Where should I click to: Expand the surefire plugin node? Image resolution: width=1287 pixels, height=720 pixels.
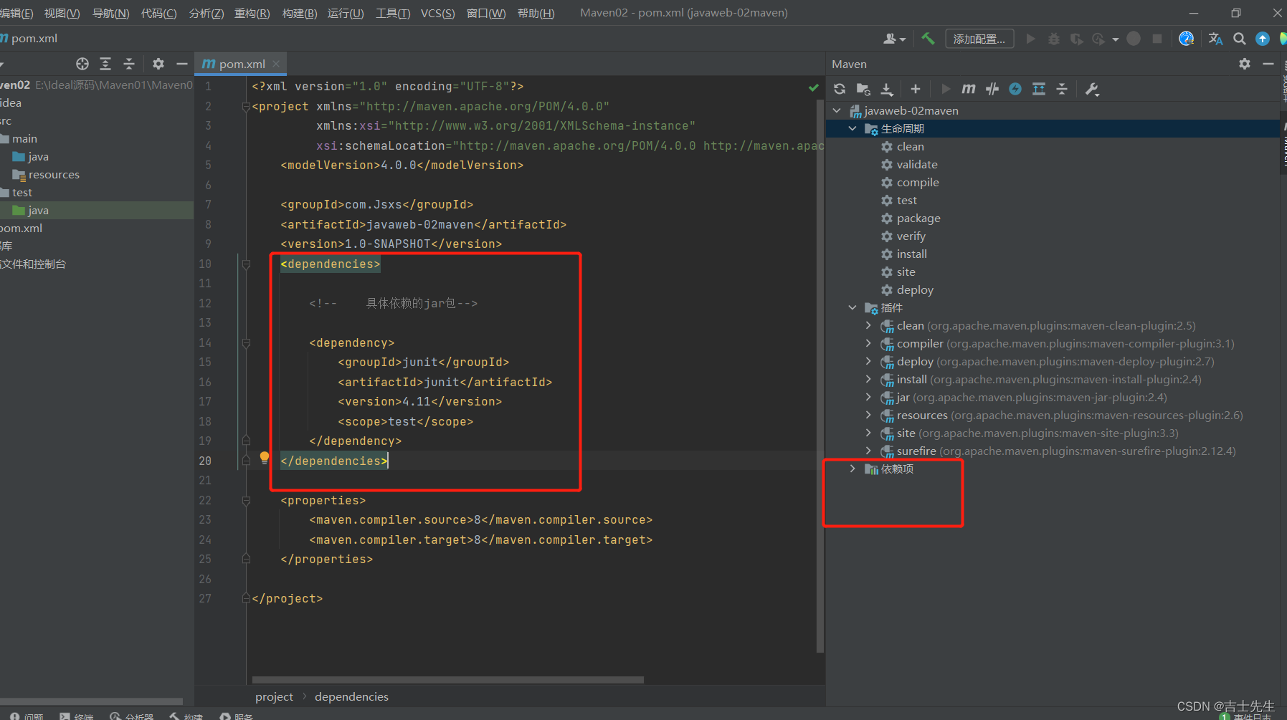868,451
